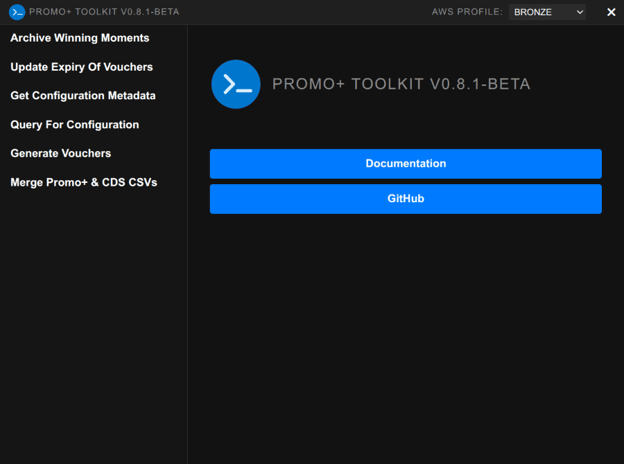Open Archive Winning Moments
The height and width of the screenshot is (464, 624).
coord(79,38)
